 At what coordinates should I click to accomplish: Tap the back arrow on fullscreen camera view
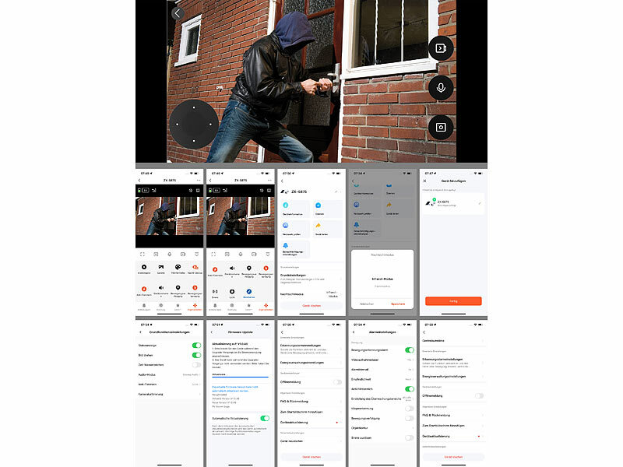pos(178,13)
